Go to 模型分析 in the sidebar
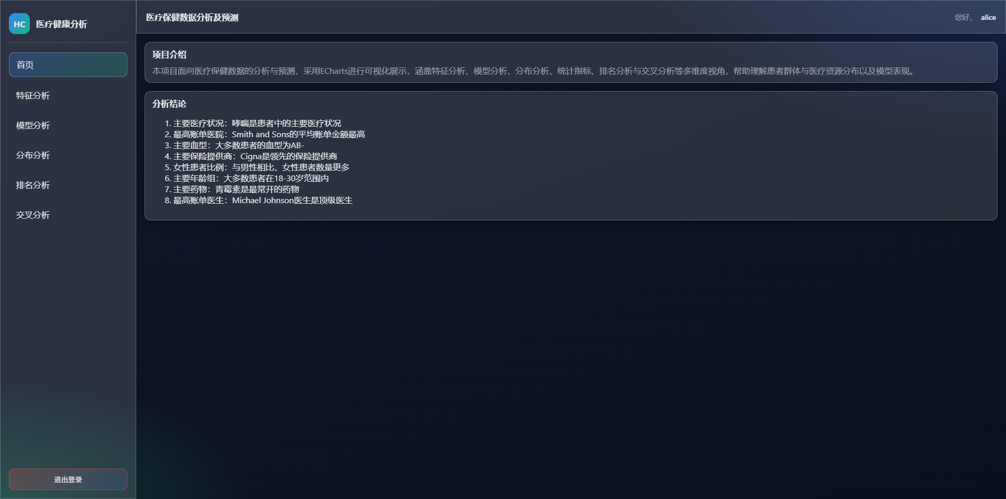Image resolution: width=1006 pixels, height=499 pixels. (33, 125)
